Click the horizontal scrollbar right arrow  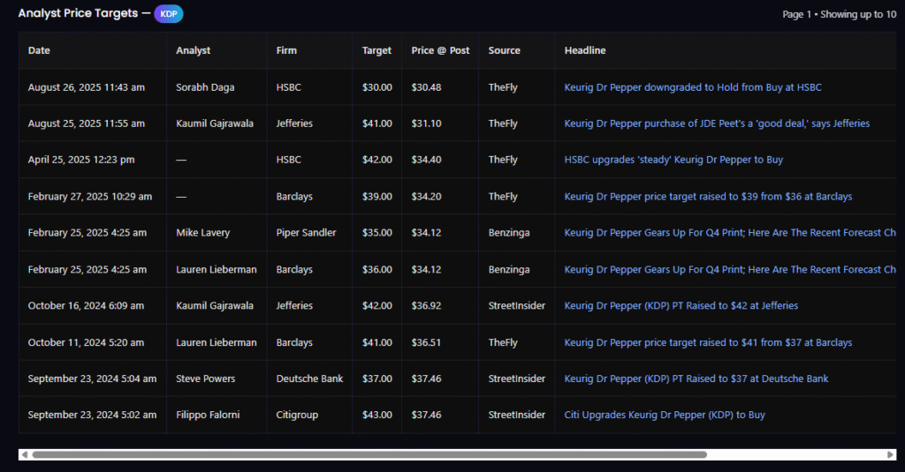(890, 454)
